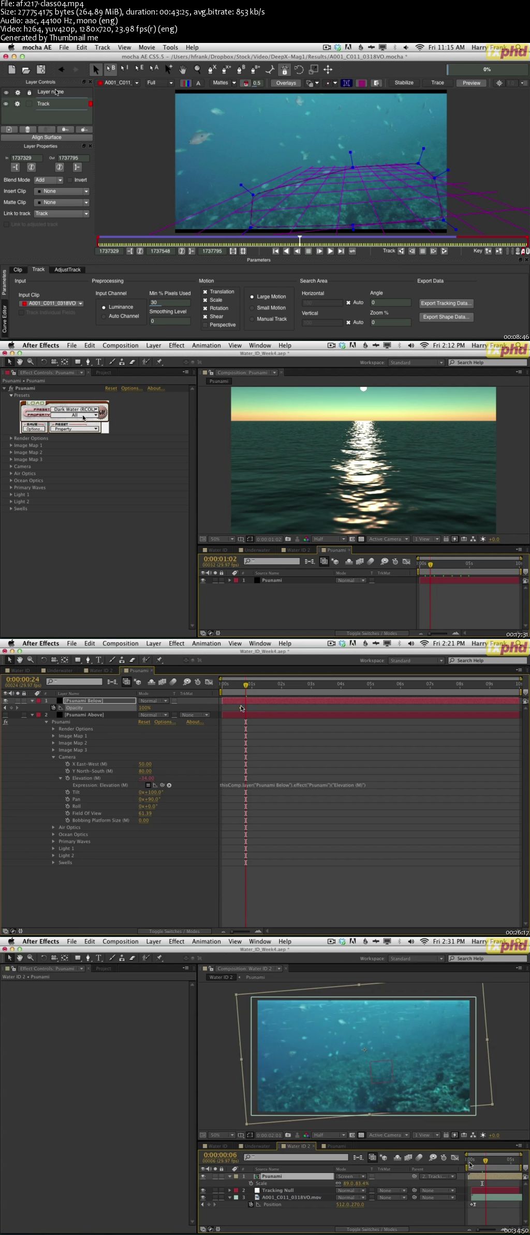This screenshot has width=530, height=1235.
Task: Click the red color swatch of mocha Track layer
Action: 91,103
